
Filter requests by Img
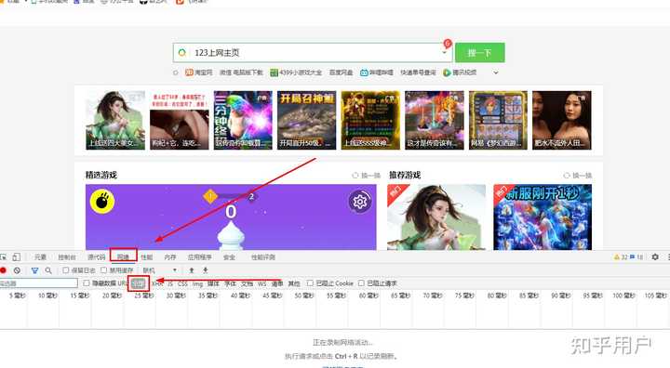(x=197, y=283)
